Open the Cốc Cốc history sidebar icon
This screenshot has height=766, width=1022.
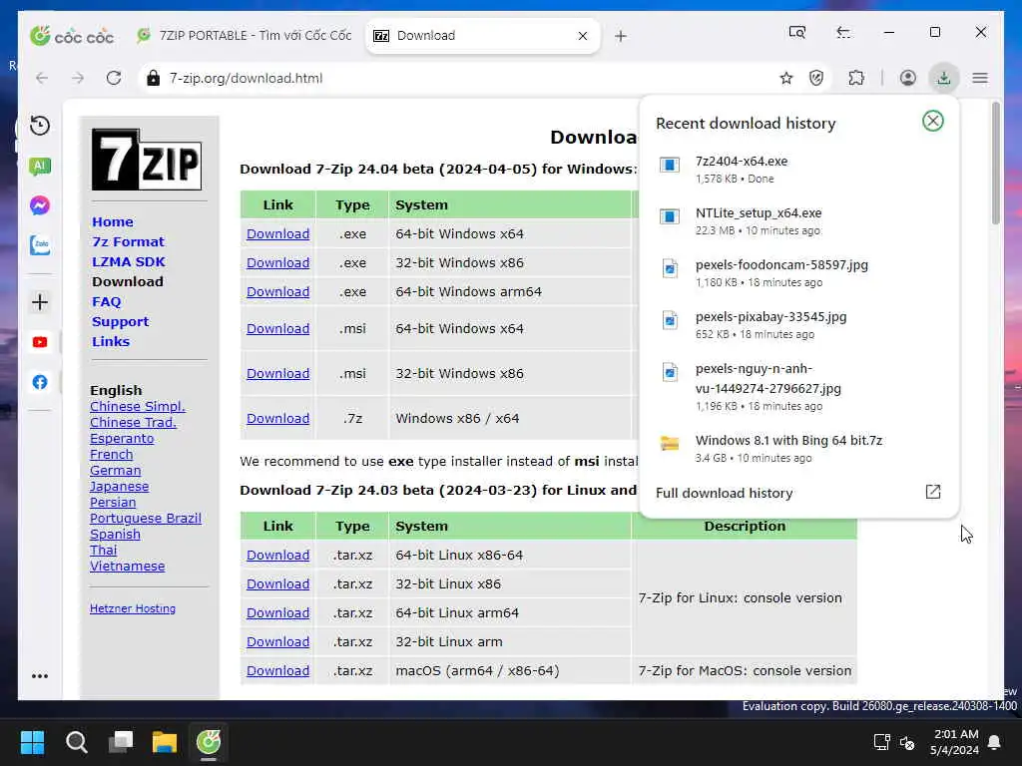(x=40, y=125)
